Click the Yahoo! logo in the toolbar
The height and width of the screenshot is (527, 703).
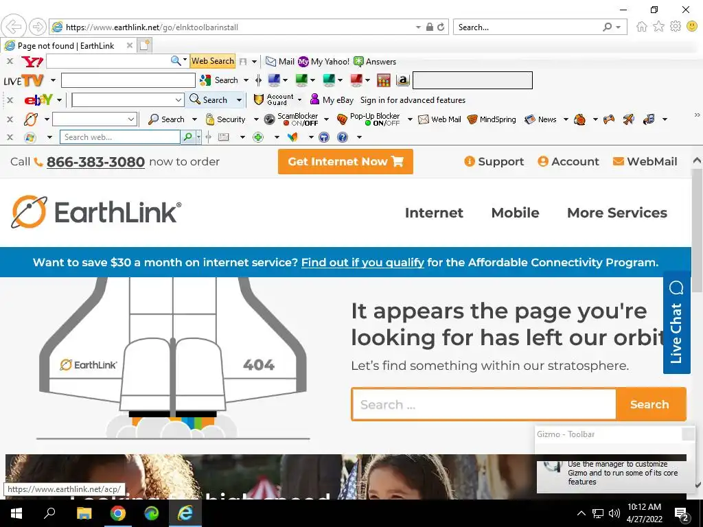pyautogui.click(x=32, y=61)
